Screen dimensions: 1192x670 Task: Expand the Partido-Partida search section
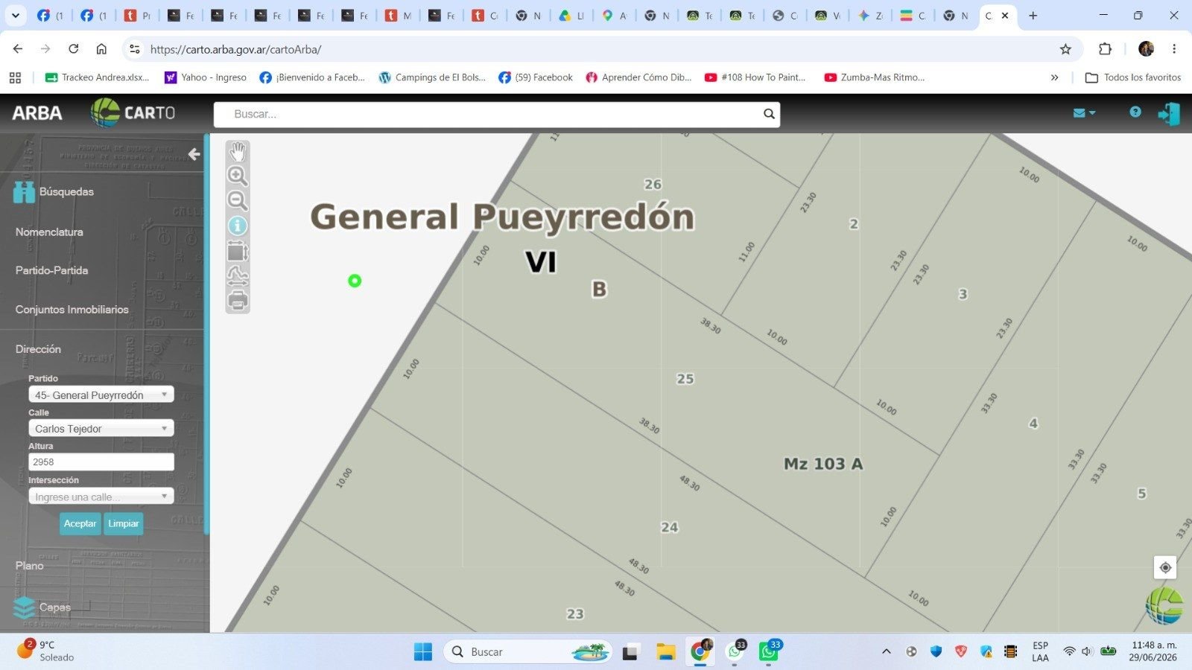[51, 270]
